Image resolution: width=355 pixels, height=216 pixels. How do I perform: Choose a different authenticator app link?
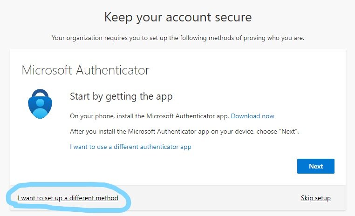click(130, 147)
